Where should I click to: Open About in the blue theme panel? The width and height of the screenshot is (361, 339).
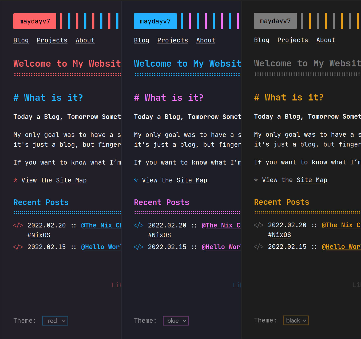[206, 40]
